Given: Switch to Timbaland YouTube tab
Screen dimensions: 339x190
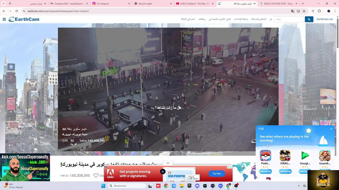Looking at the screenshot, I should tap(195, 4).
